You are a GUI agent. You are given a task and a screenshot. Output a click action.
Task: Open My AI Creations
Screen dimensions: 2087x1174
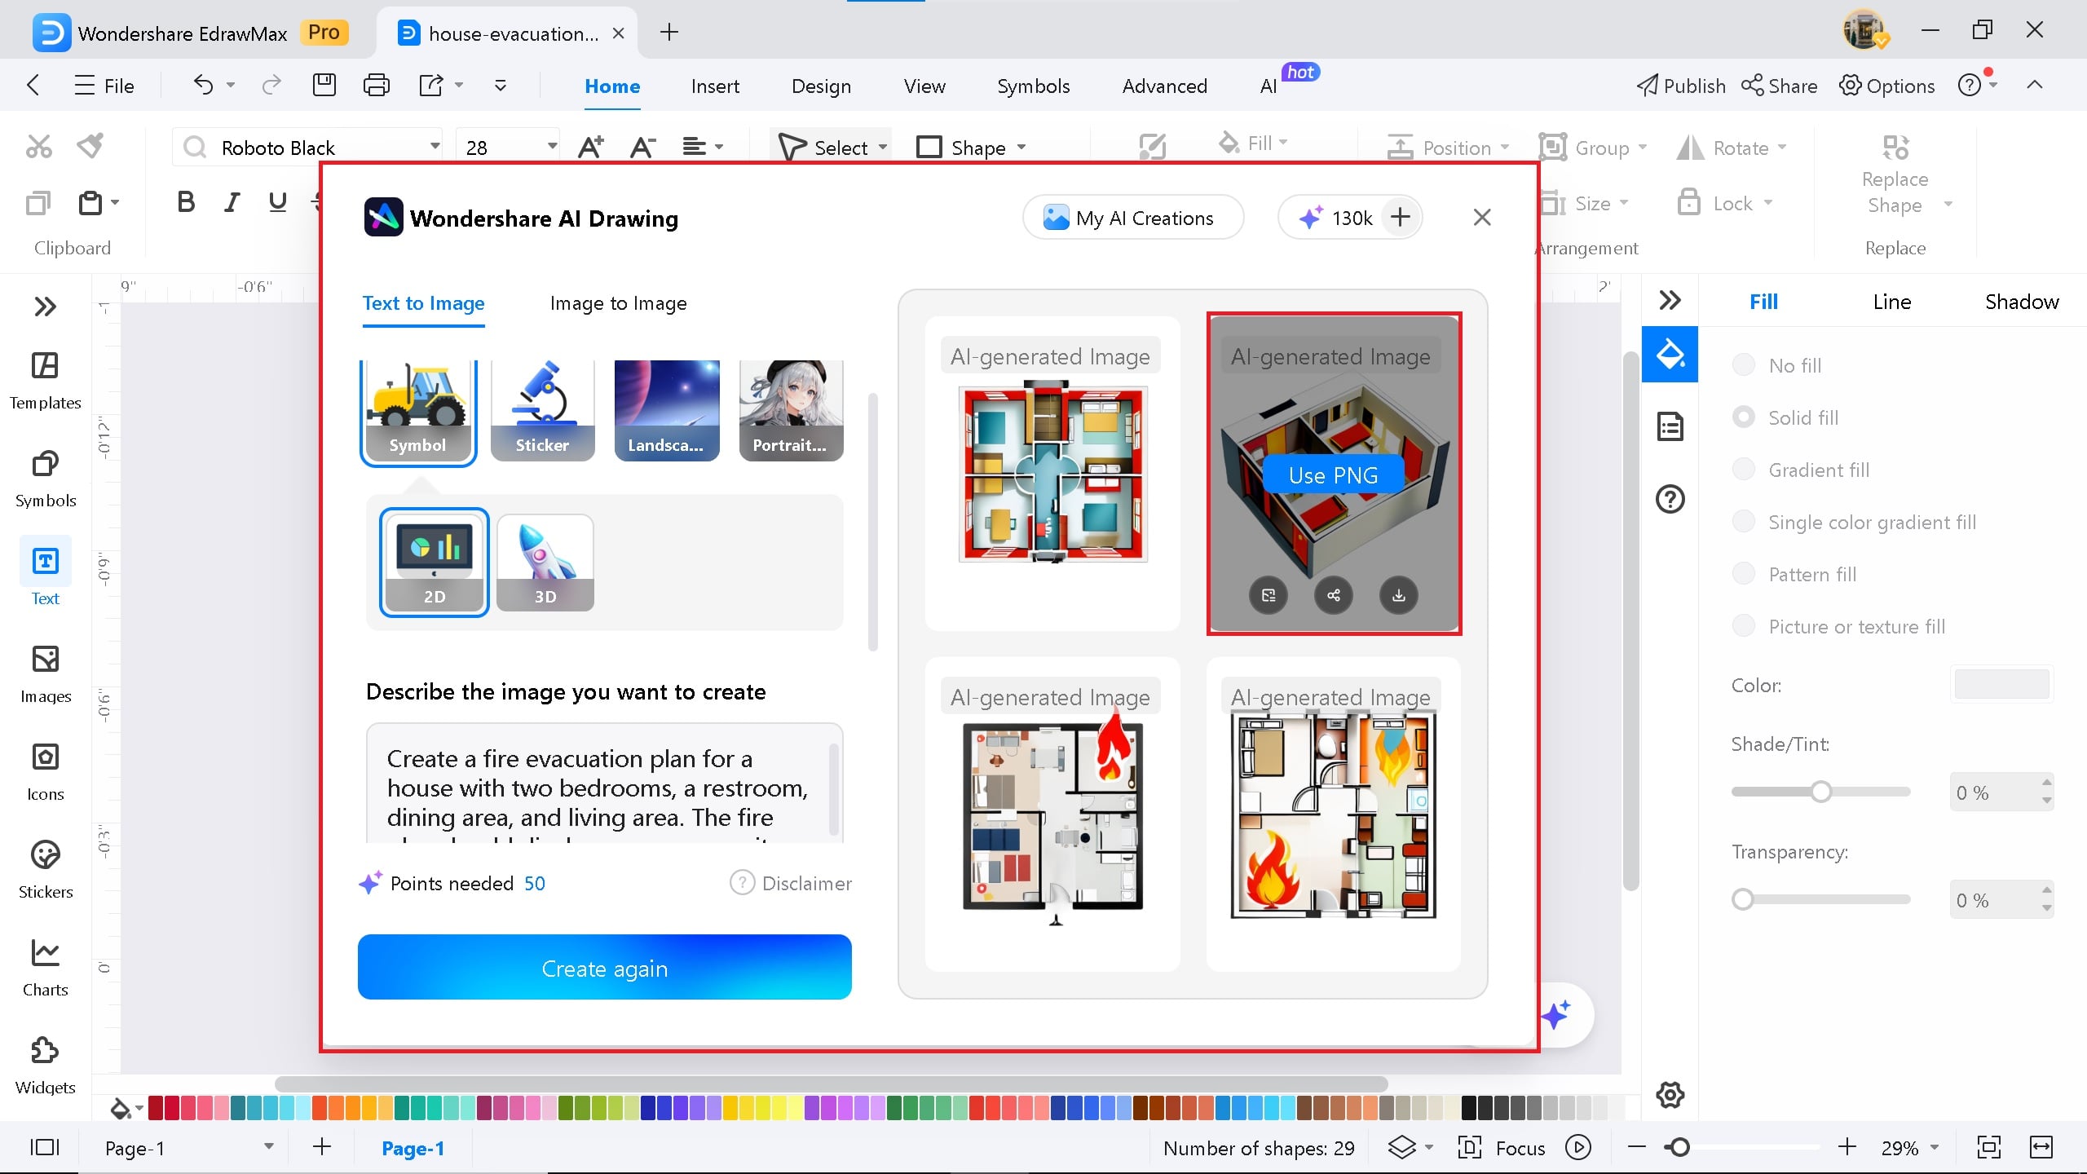[1133, 218]
